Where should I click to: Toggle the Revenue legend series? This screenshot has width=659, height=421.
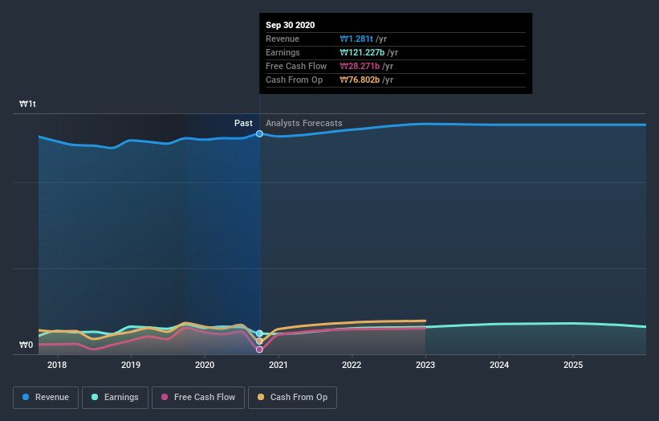point(46,398)
